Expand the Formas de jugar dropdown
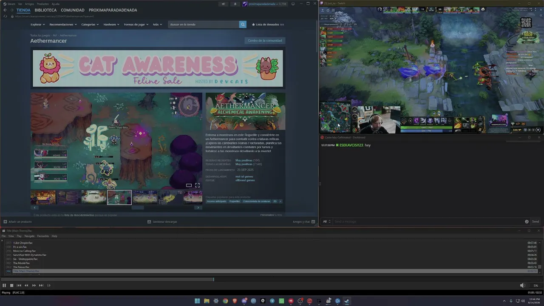Viewport: 544px width, 306px height. point(136,25)
